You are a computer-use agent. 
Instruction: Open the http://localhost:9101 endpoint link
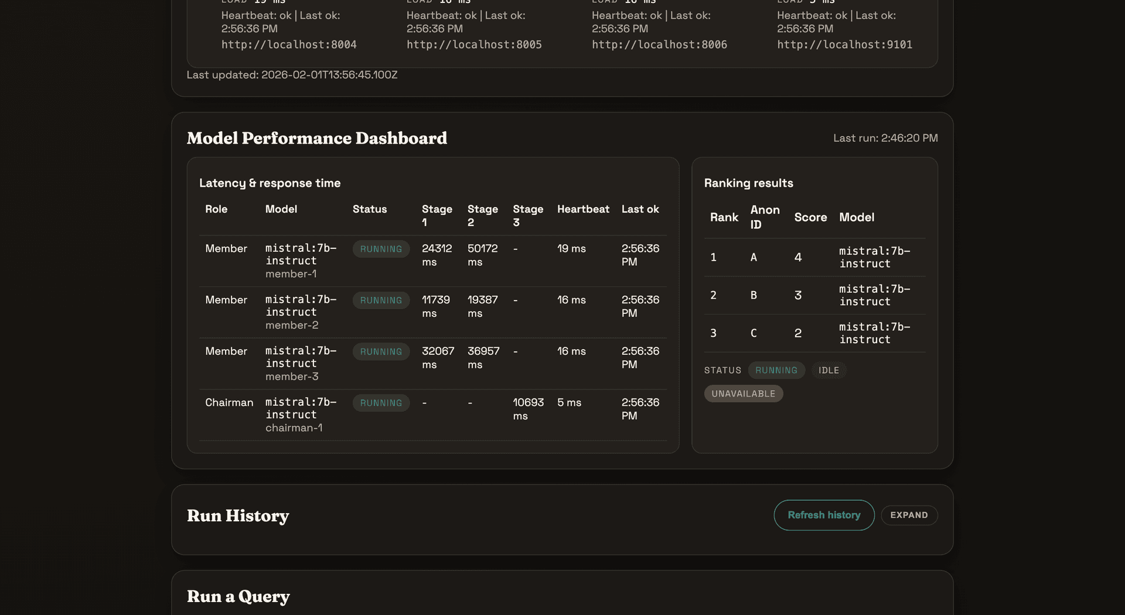(x=844, y=45)
